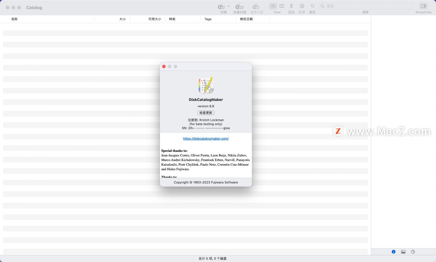Image resolution: width=436 pixels, height=262 pixels.
Task: Click the DiskCatalogMaker app icon in About window
Action: click(206, 85)
